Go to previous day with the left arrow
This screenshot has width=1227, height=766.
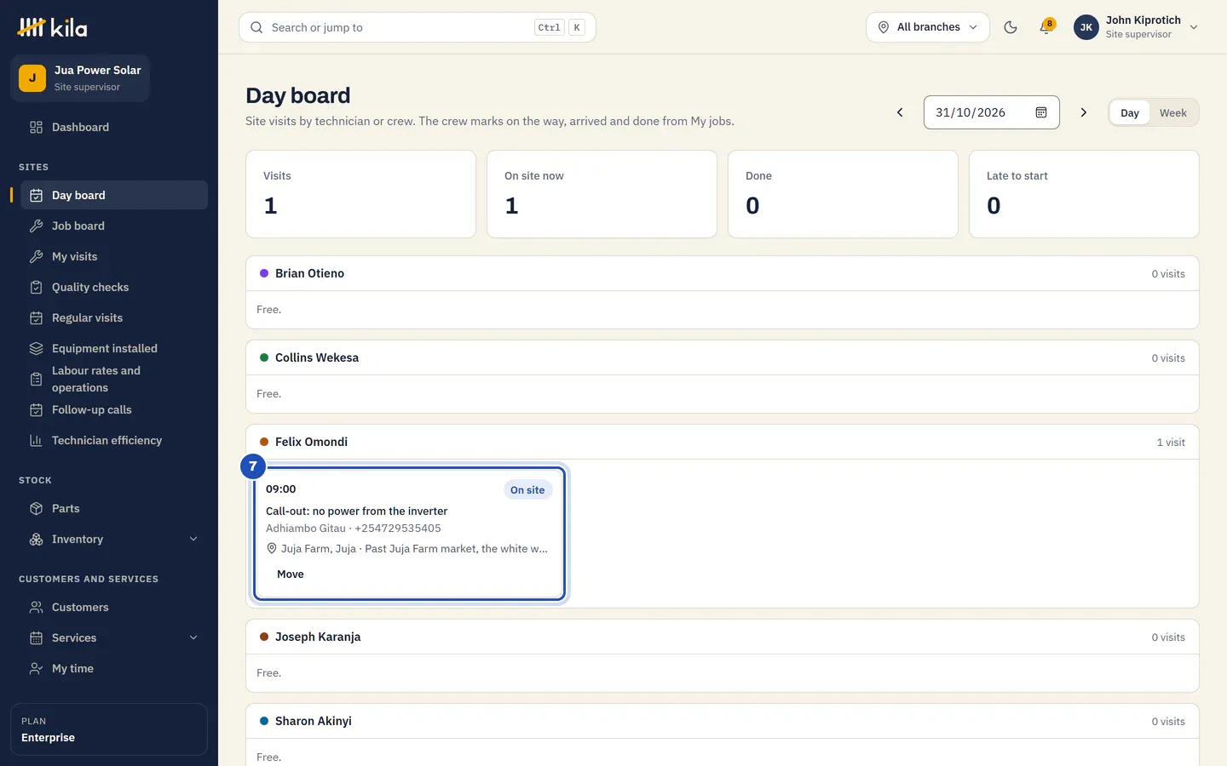900,112
